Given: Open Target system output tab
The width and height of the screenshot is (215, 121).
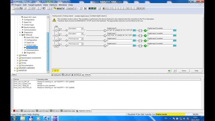Looking at the screenshot, I should [x=28, y=111].
